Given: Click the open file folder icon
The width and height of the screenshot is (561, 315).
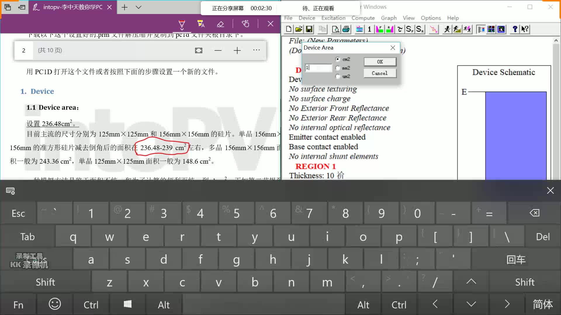Looking at the screenshot, I should coord(299,29).
